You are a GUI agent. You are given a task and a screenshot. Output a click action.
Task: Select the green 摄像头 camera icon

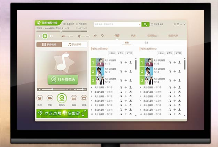pos(62,99)
